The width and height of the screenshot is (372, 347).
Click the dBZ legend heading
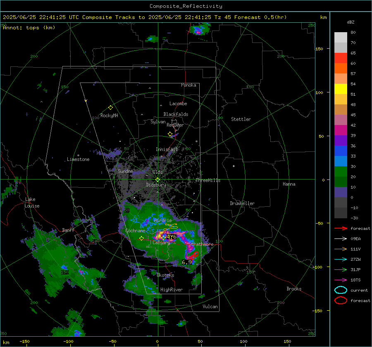(351, 22)
